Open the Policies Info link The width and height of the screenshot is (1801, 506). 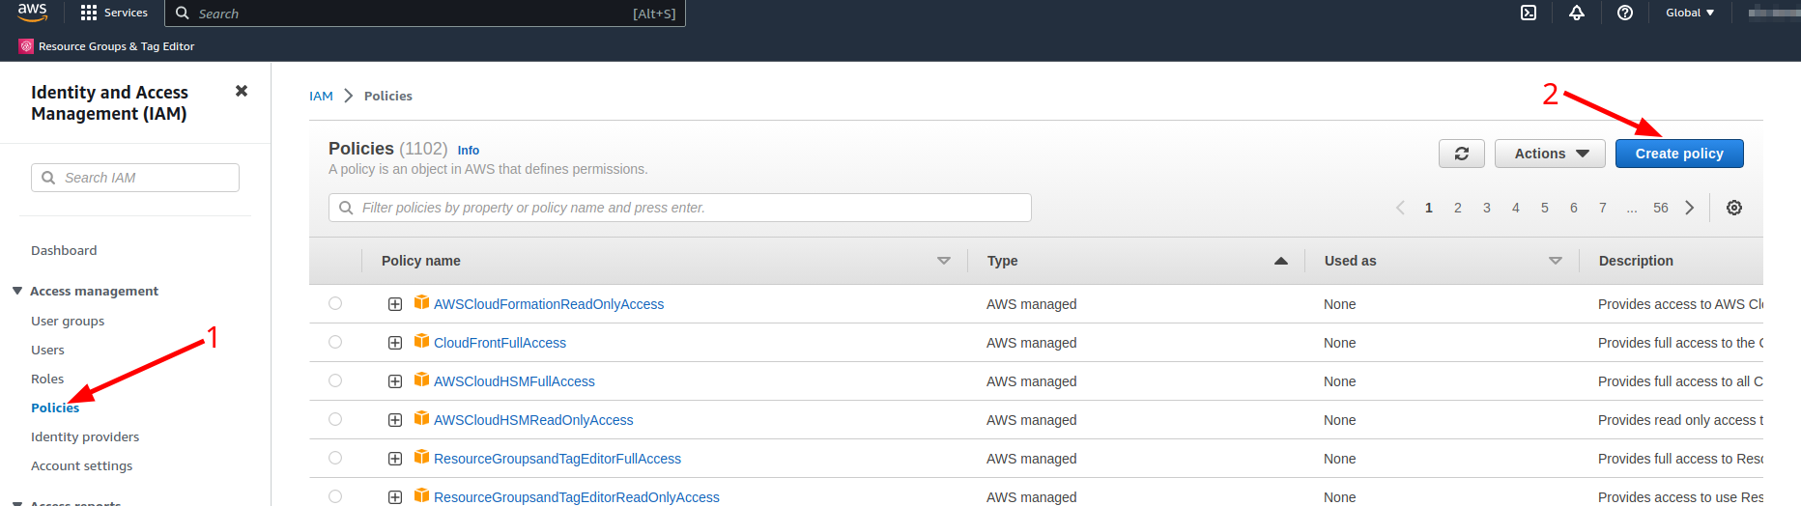[x=469, y=151]
